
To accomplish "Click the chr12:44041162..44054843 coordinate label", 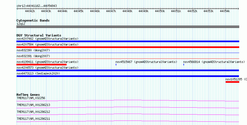I will coord(37,6).
